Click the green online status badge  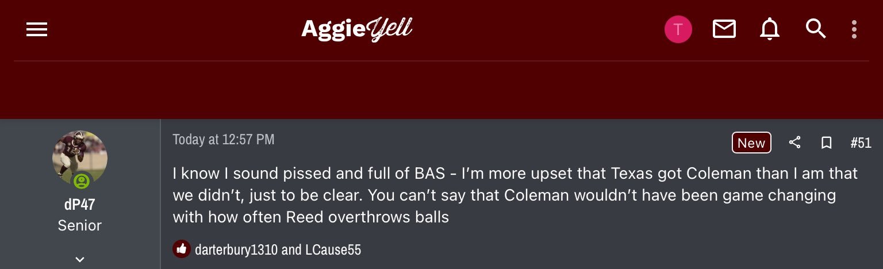point(82,182)
